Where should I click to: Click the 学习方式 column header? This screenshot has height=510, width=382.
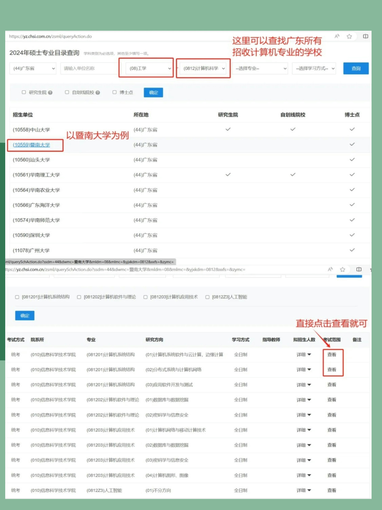click(x=241, y=339)
